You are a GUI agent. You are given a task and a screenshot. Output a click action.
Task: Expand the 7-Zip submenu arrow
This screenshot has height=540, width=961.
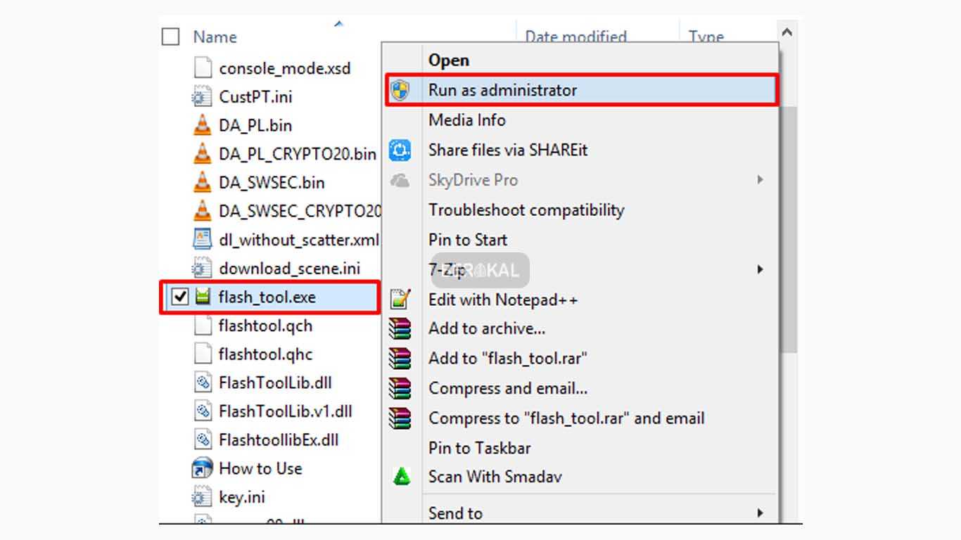click(760, 269)
